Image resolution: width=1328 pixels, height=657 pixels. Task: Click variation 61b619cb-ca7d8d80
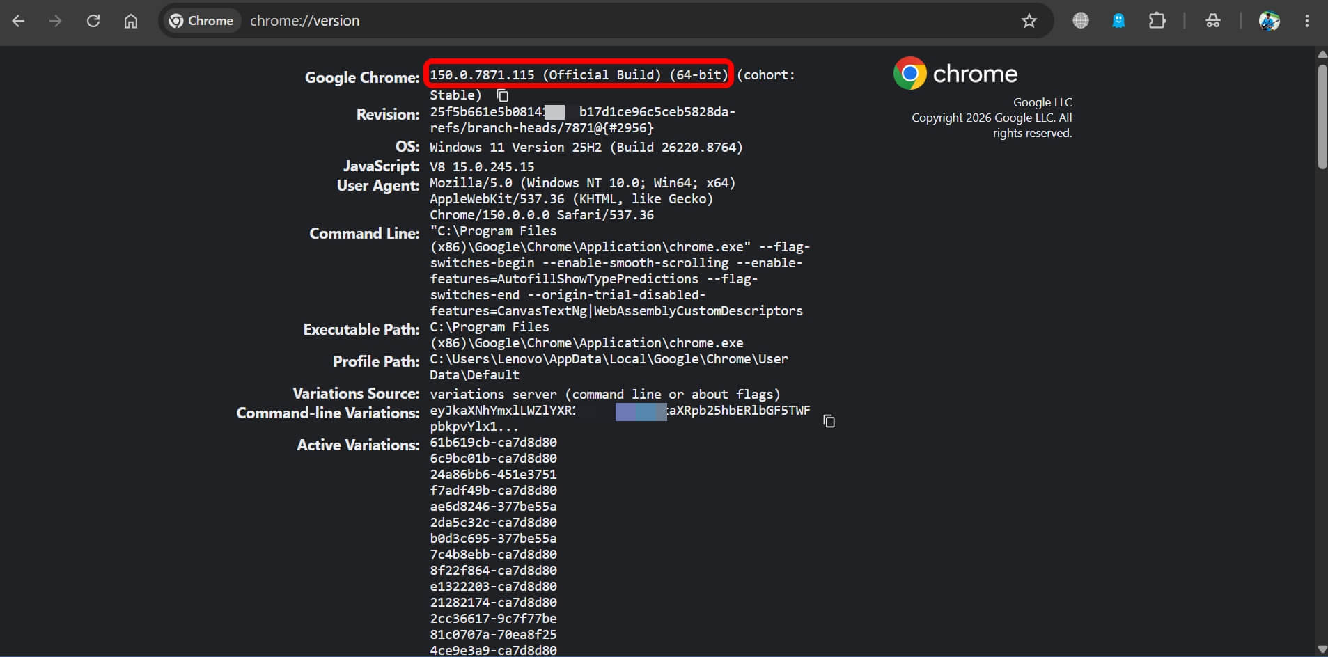tap(493, 442)
